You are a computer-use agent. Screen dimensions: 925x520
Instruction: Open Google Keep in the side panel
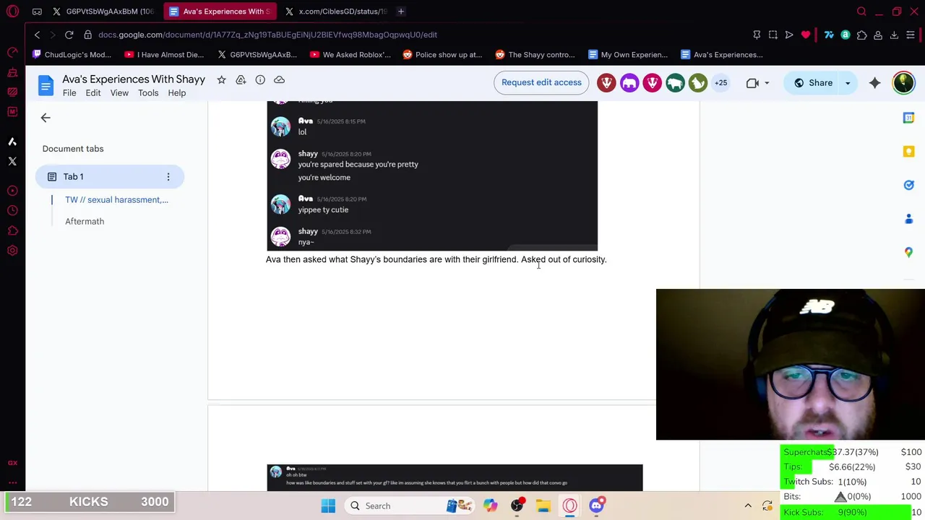coord(908,151)
